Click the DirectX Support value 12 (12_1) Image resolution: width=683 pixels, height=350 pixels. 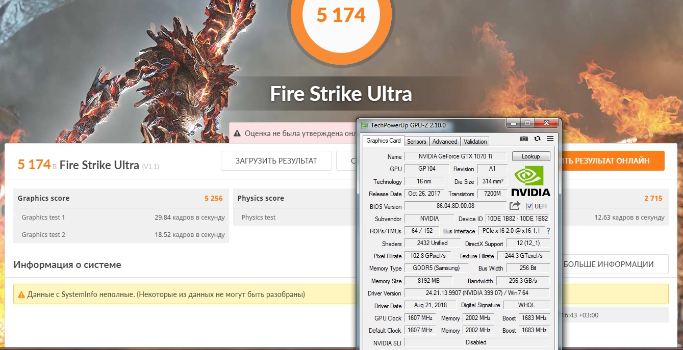pyautogui.click(x=528, y=243)
